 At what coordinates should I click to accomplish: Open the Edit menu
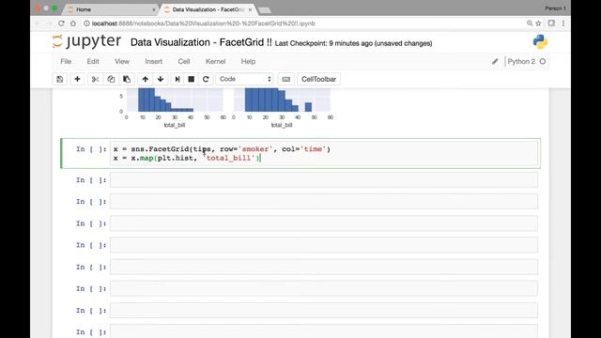click(93, 61)
